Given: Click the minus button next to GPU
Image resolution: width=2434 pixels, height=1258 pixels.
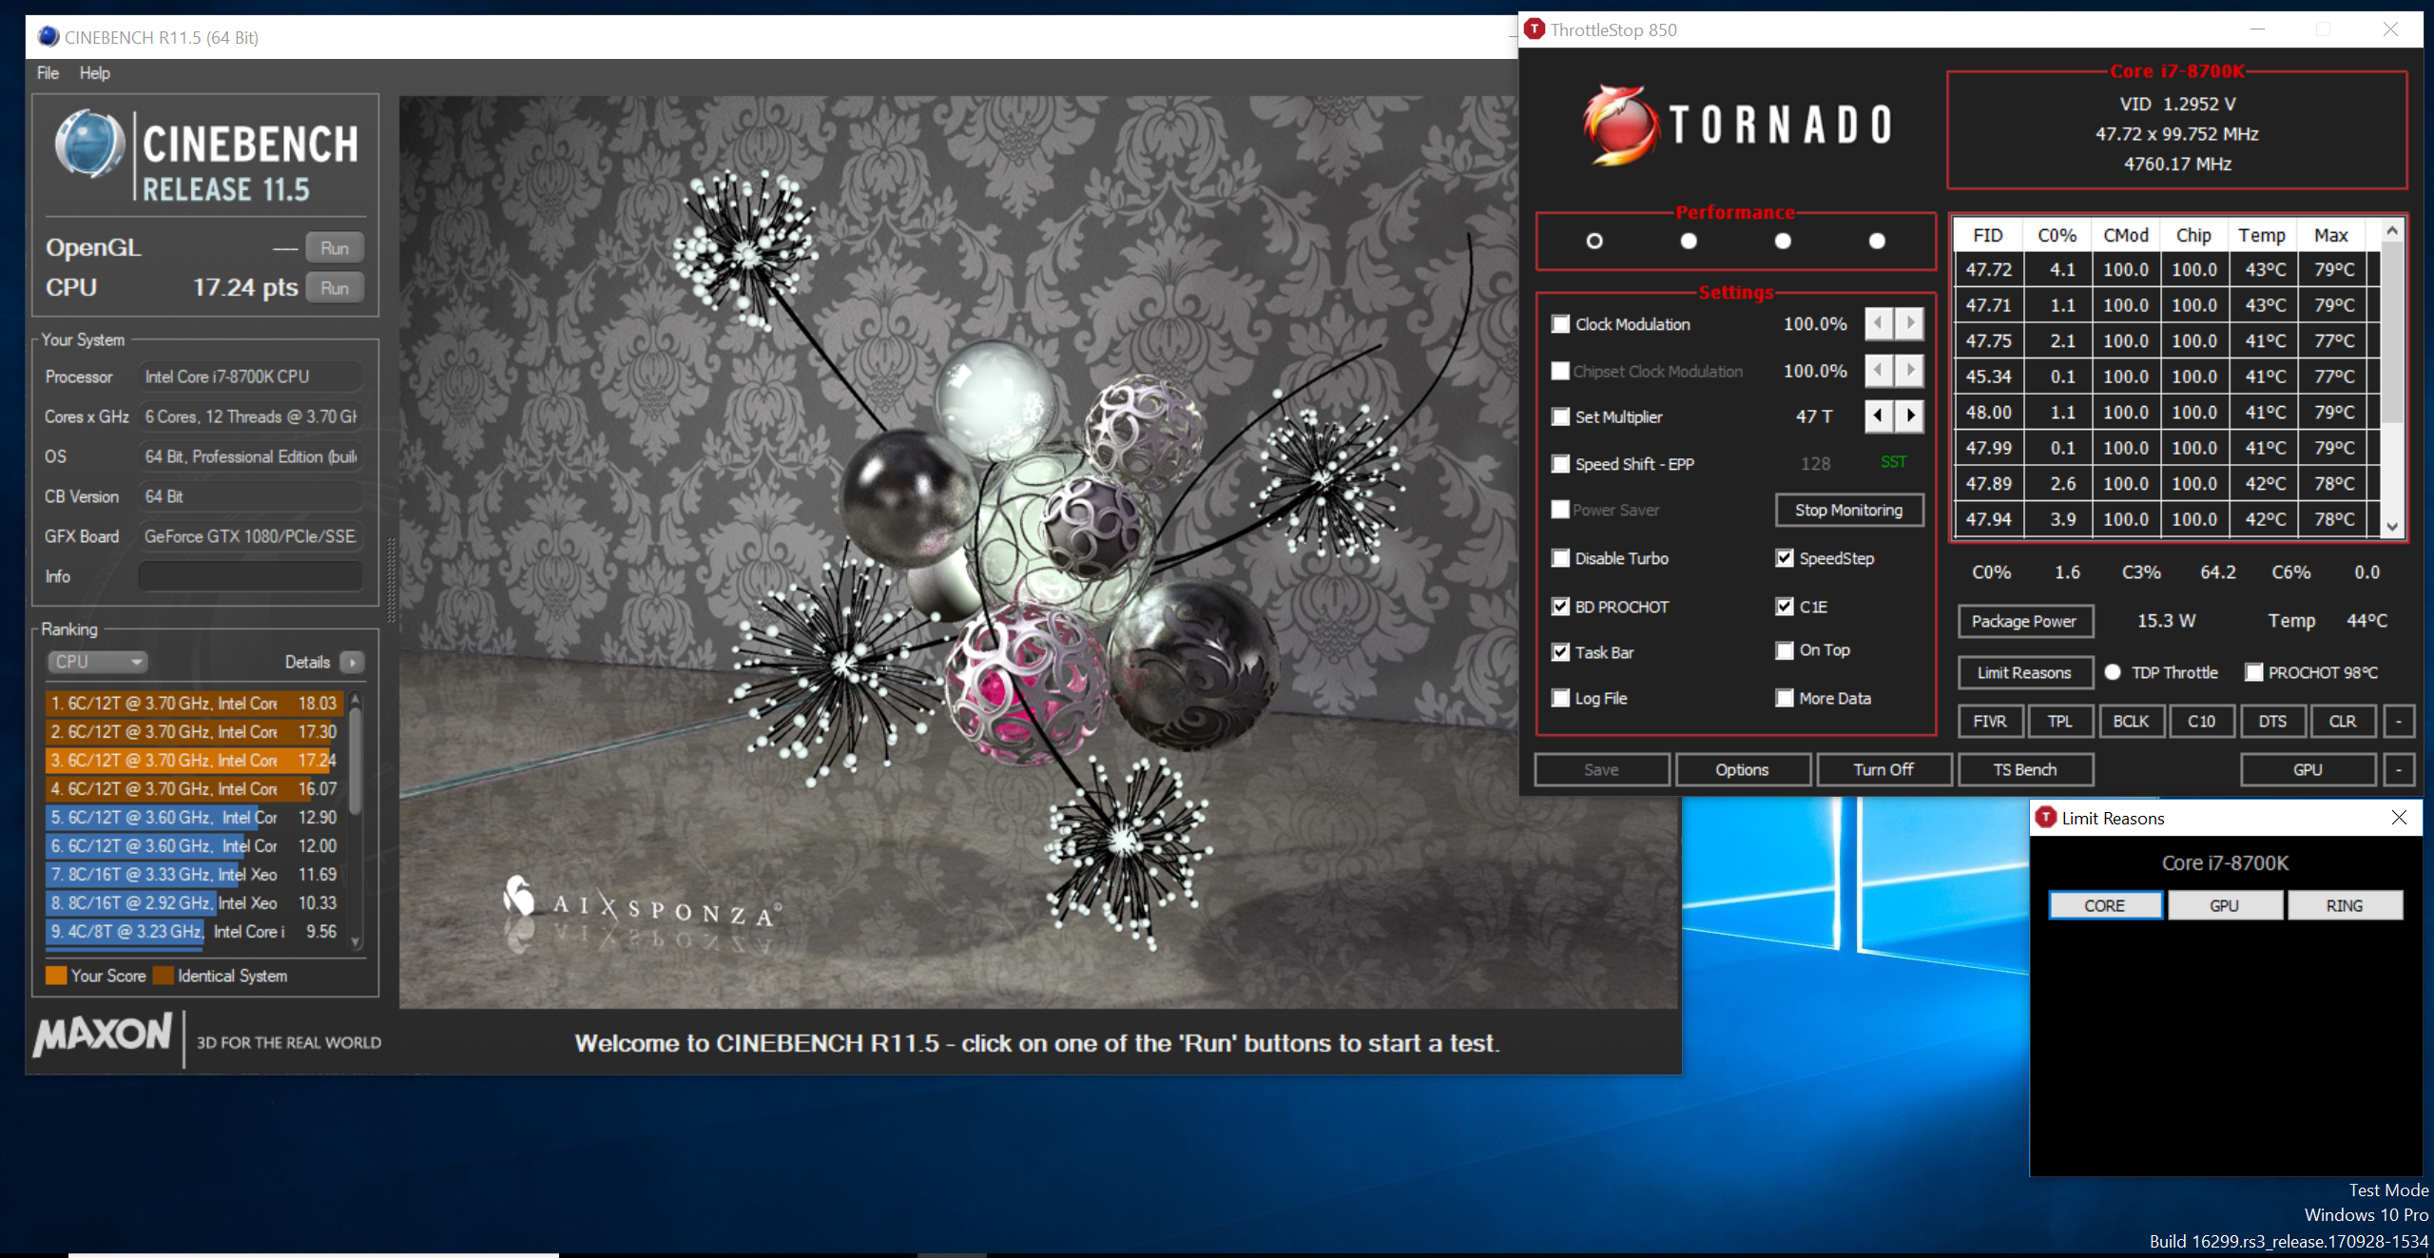Looking at the screenshot, I should point(2399,769).
